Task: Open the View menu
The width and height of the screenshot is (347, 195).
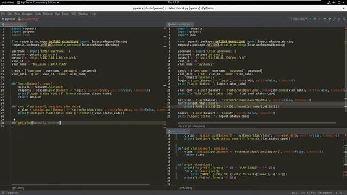Action: [17, 14]
